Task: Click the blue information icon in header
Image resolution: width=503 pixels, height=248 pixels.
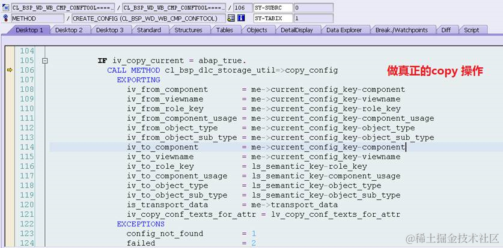Action: tap(241, 18)
